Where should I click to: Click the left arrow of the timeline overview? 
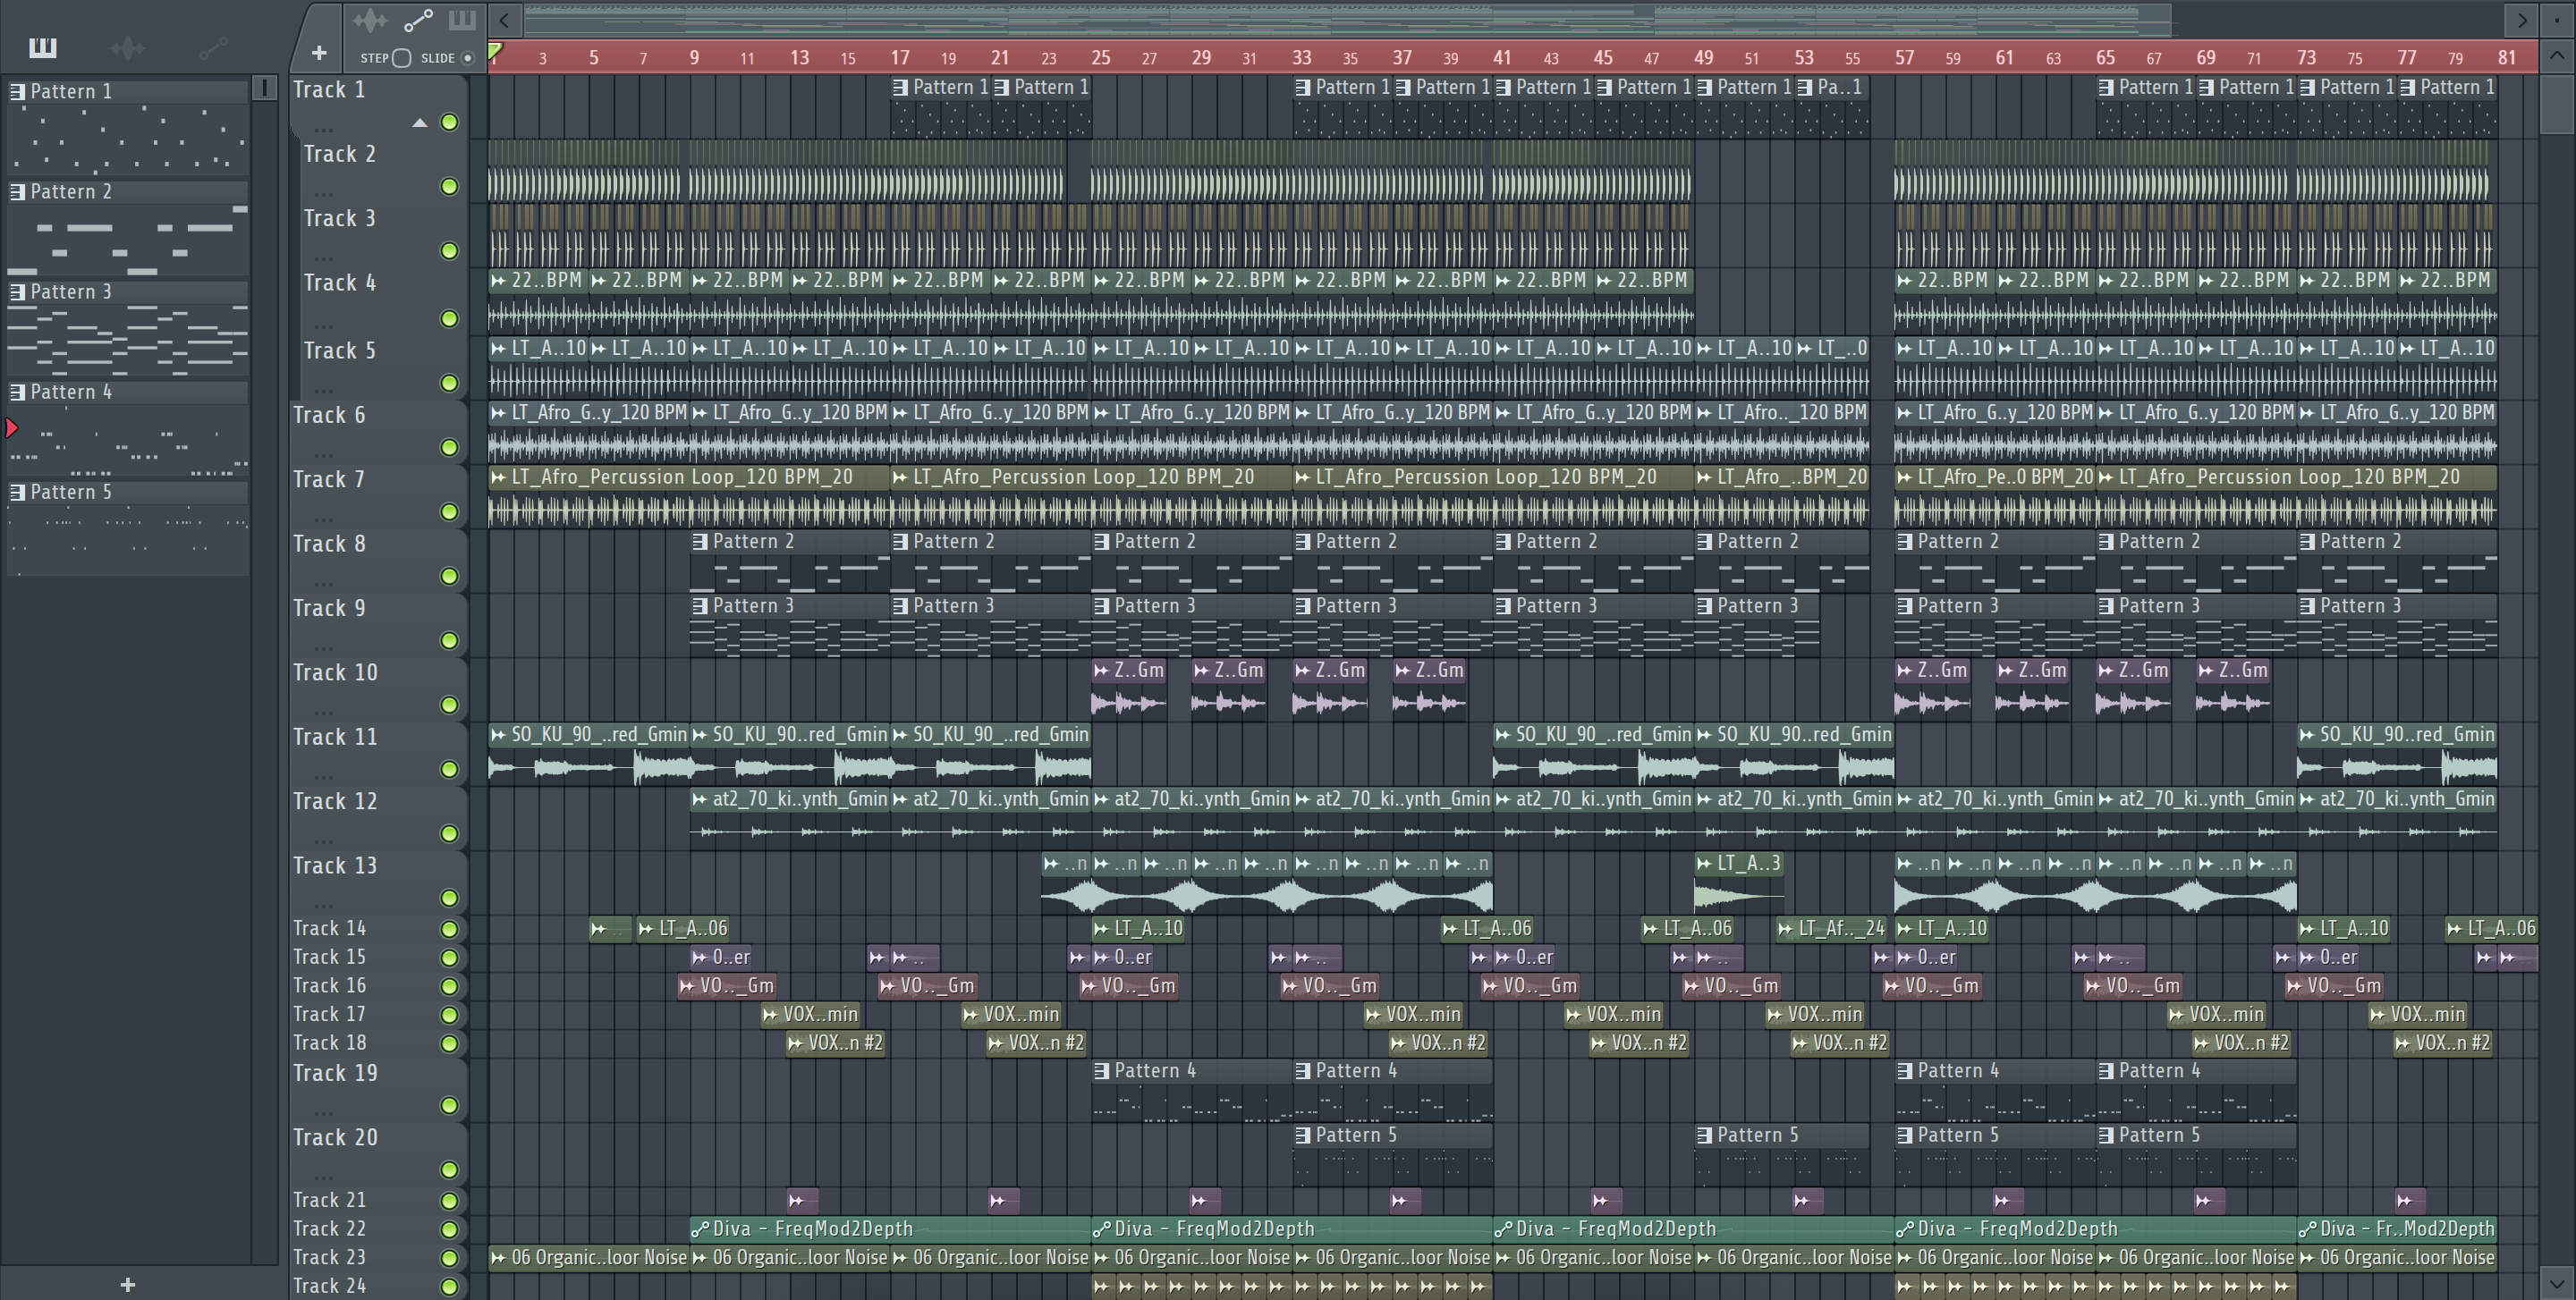pyautogui.click(x=505, y=19)
